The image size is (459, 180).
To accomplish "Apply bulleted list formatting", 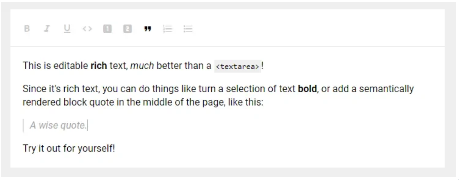I will 188,29.
